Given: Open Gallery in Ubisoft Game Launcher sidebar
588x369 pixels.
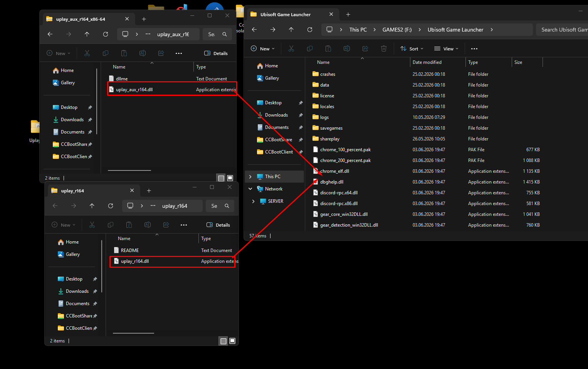Looking at the screenshot, I should (x=272, y=78).
